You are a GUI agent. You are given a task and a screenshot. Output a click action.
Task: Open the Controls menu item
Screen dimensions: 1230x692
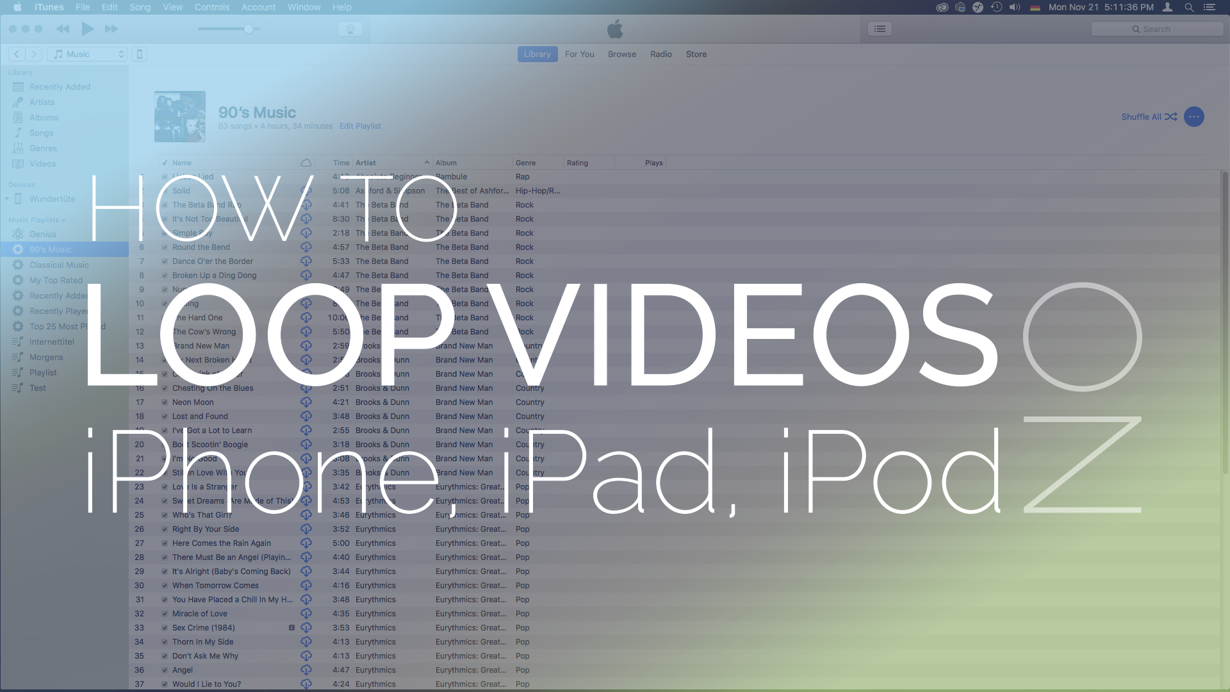click(x=212, y=7)
